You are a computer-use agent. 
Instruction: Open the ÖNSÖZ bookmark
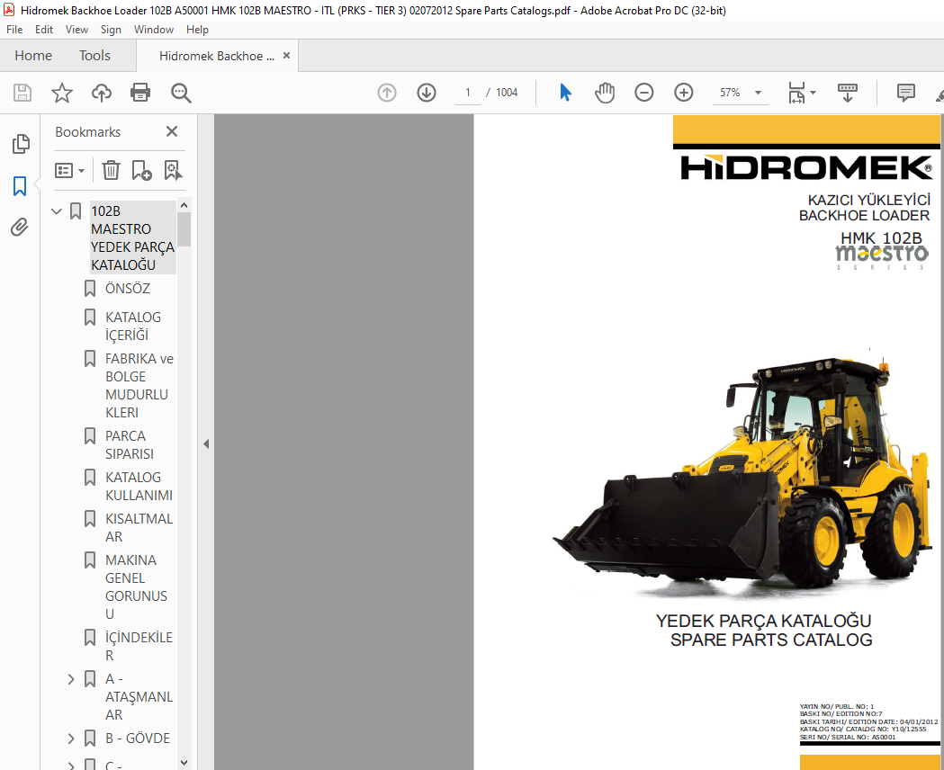point(128,288)
